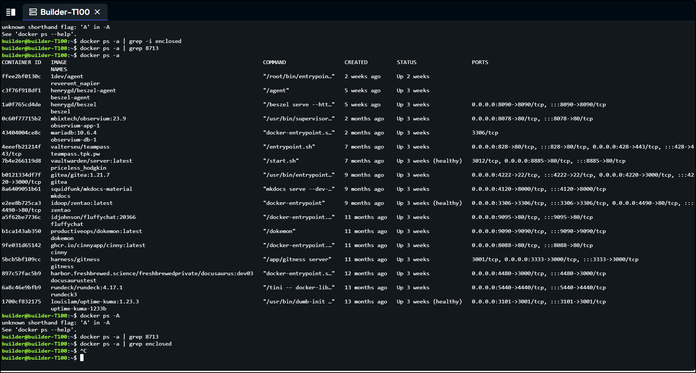Click the COMMAND column header
Viewport: 696px width, 373px height.
(x=275, y=62)
